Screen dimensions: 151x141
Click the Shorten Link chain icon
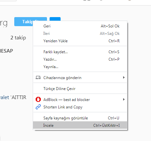(38, 107)
